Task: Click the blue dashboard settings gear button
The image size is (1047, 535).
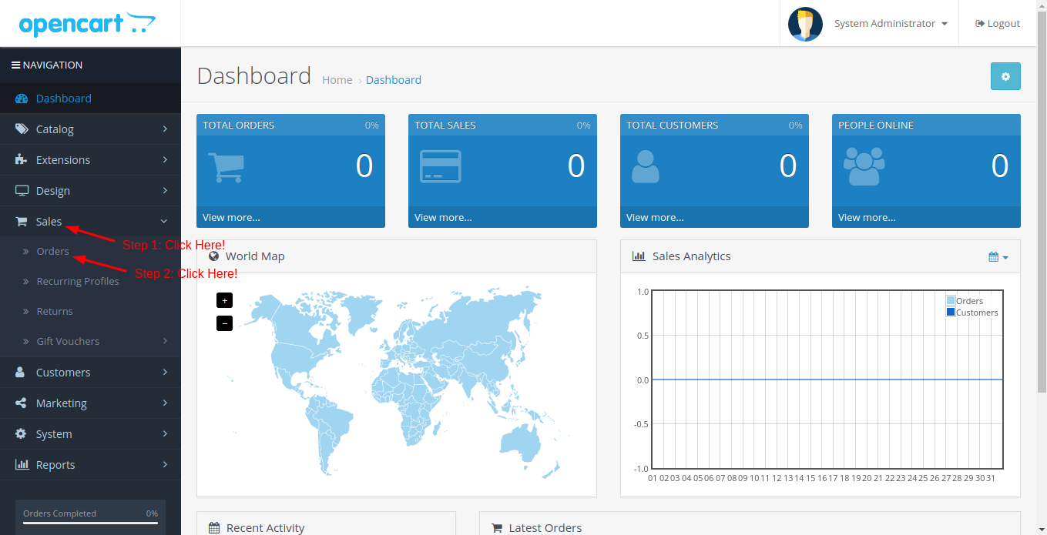Action: pyautogui.click(x=1005, y=76)
